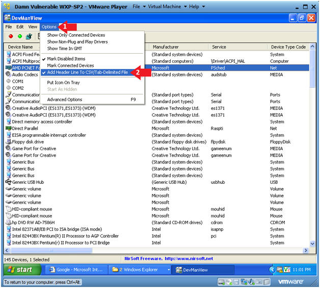This screenshot has width=320, height=288.
Task: Open the DevManView File menu
Action: click(x=9, y=27)
